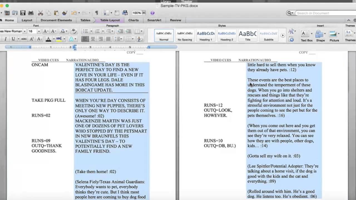Screen dimensions: 356x200
Task: Toggle the Sidebar view button
Action: pos(107,13)
